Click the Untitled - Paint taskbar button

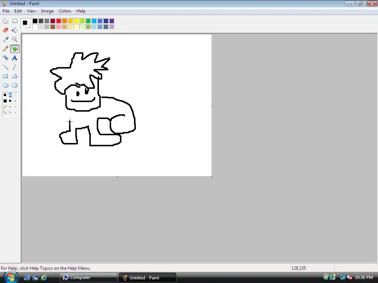pyautogui.click(x=148, y=277)
